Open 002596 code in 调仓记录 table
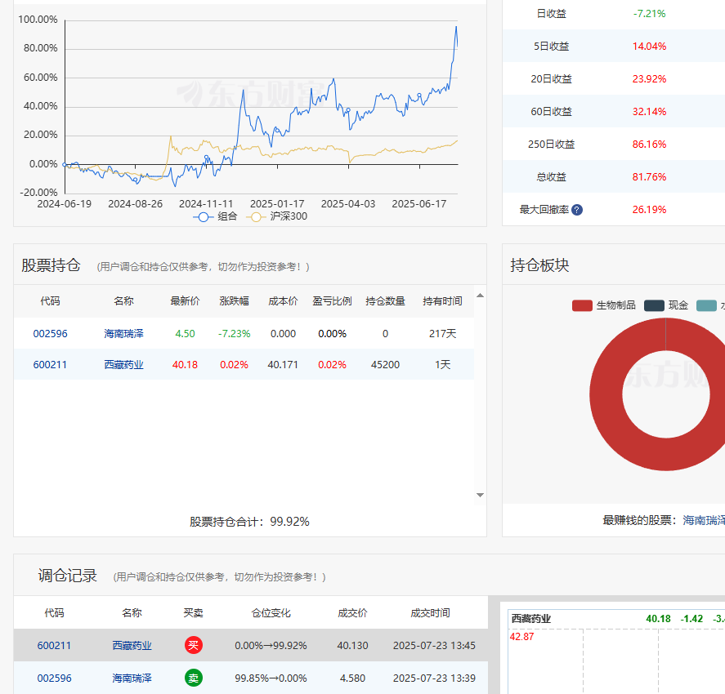This screenshot has height=694, width=725. coord(54,678)
